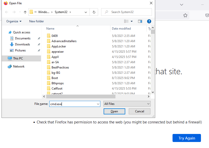Open Help with question mark icon
The width and height of the screenshot is (209, 148).
point(149,21)
